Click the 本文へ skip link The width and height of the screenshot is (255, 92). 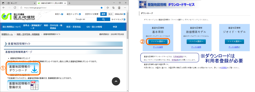(x=59, y=14)
